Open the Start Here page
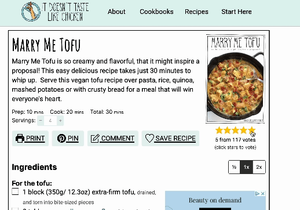Screen dimensions: 300x210 click(236, 12)
